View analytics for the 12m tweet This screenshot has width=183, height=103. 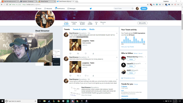93,54
